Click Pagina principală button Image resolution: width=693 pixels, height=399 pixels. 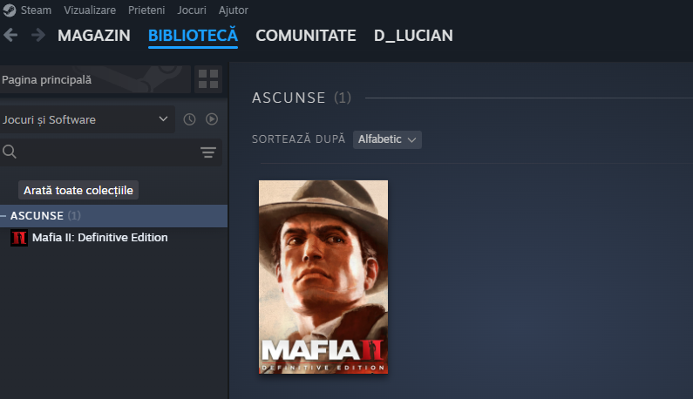pos(94,79)
